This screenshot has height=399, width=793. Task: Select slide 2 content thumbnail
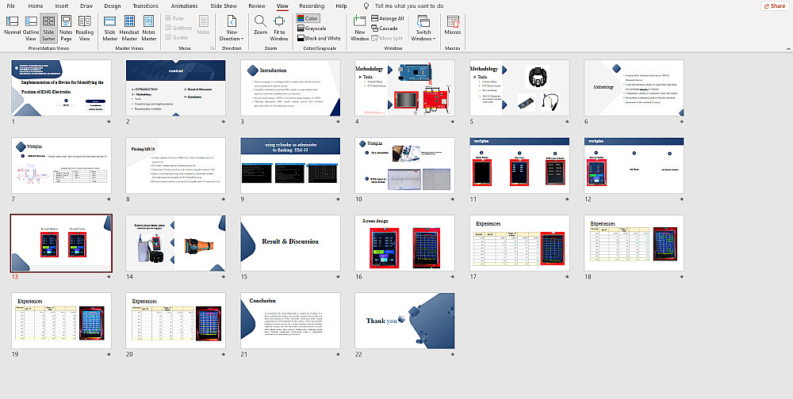[175, 88]
